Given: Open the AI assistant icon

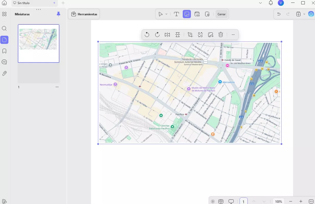Looking at the screenshot, I should pos(311,14).
